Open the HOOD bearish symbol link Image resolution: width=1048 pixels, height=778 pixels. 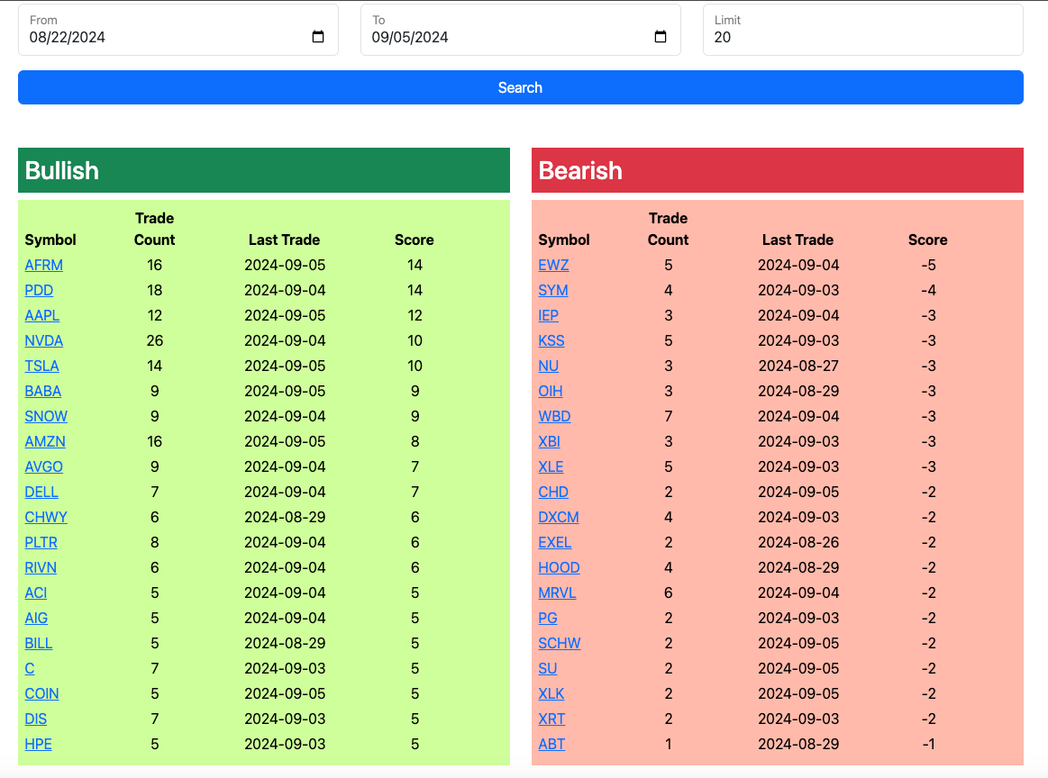559,567
